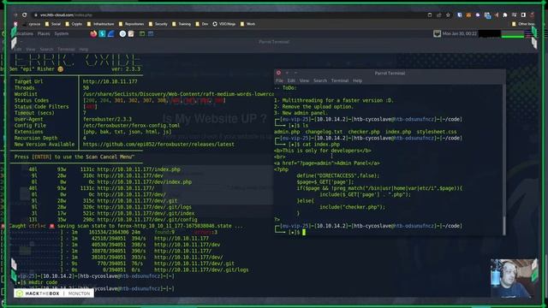Open the network status icon near clock
This screenshot has width=548, height=308.
[x=437, y=34]
